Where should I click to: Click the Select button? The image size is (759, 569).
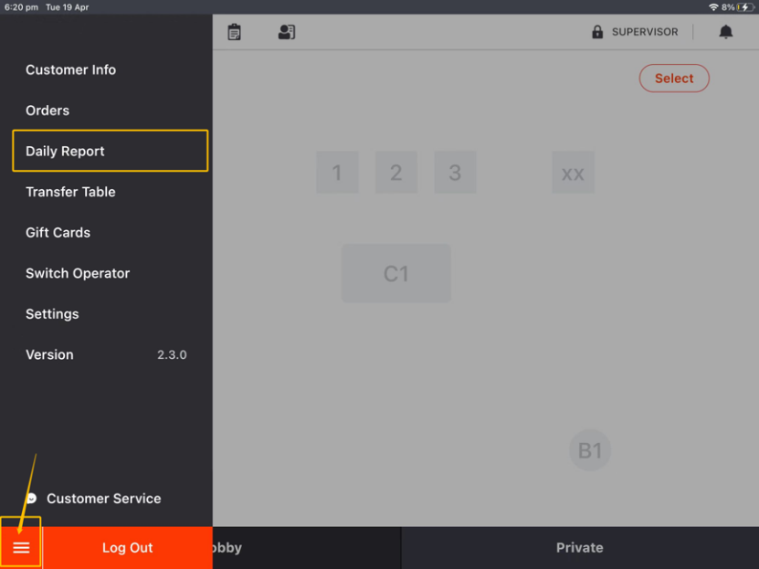click(674, 79)
